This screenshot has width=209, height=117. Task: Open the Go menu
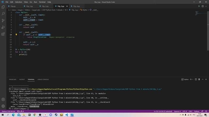(x=31, y=2)
